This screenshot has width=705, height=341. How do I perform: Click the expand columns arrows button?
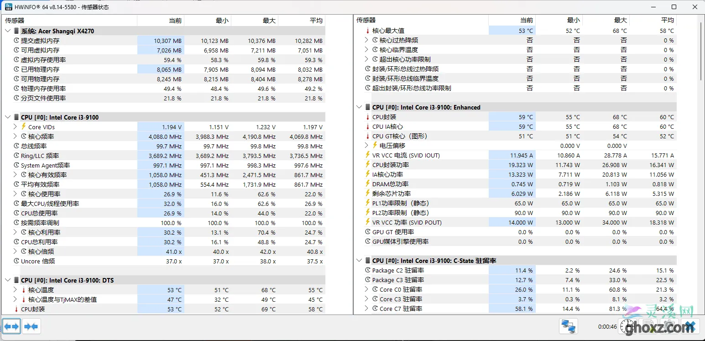[x=11, y=326]
